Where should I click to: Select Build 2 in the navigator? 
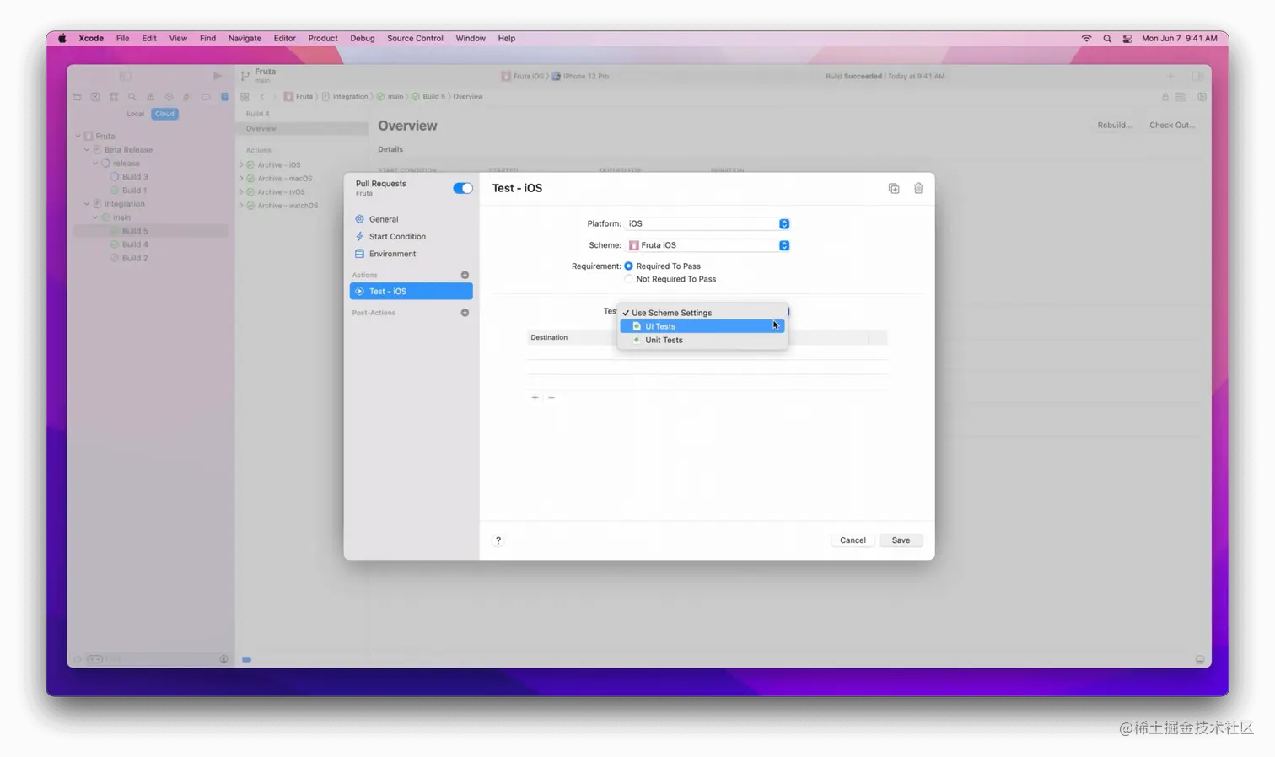(135, 258)
